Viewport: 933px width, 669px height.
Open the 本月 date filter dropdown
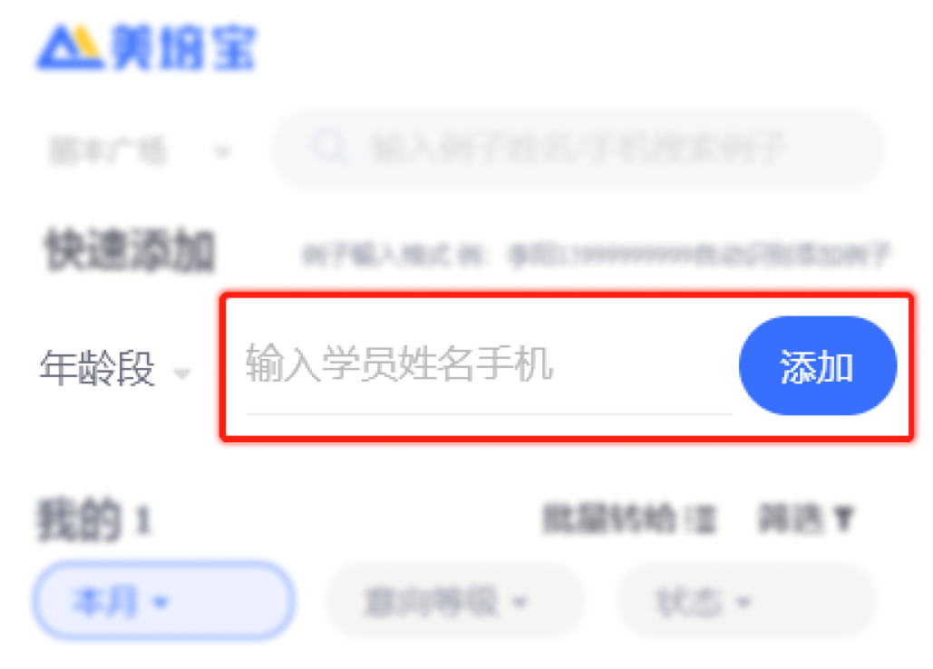coord(163,601)
